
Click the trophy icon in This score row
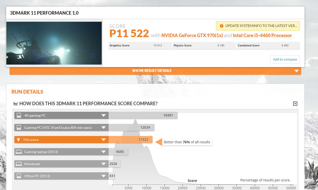point(18,140)
